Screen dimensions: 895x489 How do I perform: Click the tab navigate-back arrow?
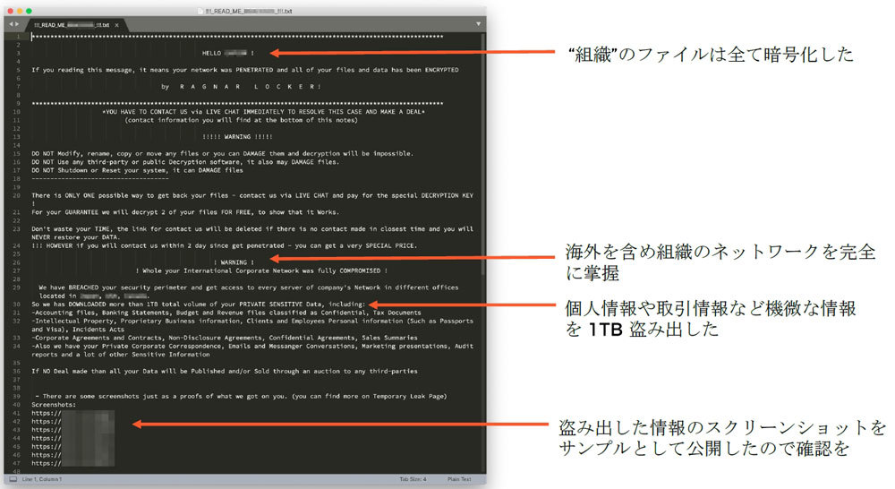coord(10,24)
